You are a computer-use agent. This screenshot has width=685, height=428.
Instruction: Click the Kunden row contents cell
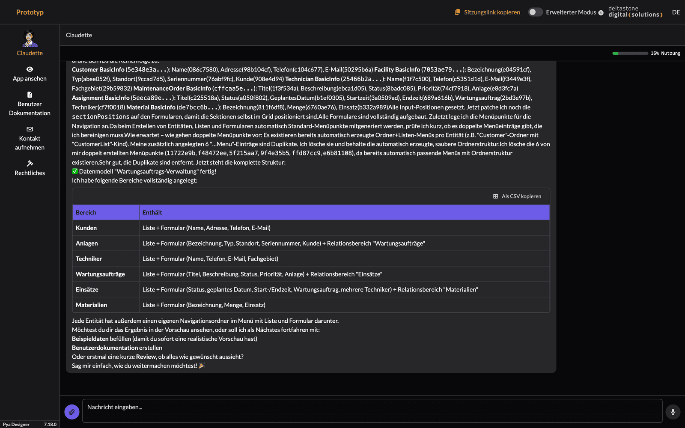(x=344, y=228)
